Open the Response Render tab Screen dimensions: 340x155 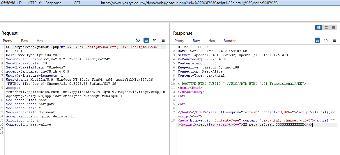pyautogui.click(x=230, y=41)
